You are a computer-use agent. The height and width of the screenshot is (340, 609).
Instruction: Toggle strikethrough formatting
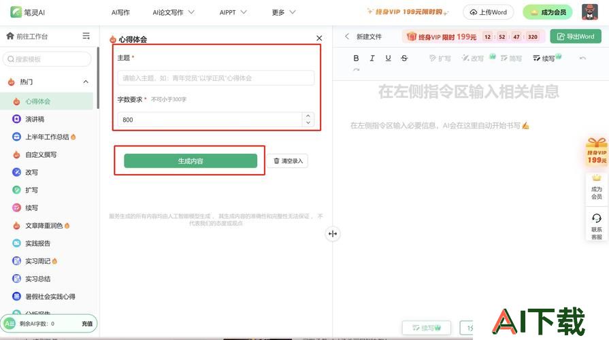tap(404, 58)
